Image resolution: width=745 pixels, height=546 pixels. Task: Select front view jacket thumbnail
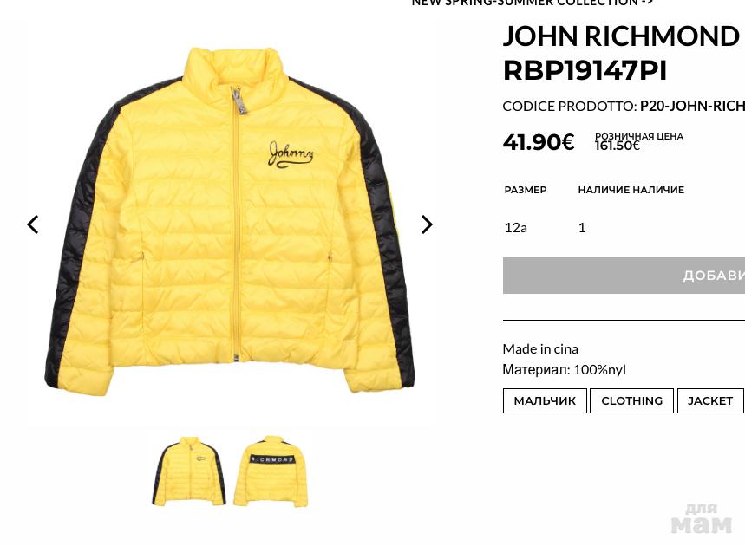(189, 471)
